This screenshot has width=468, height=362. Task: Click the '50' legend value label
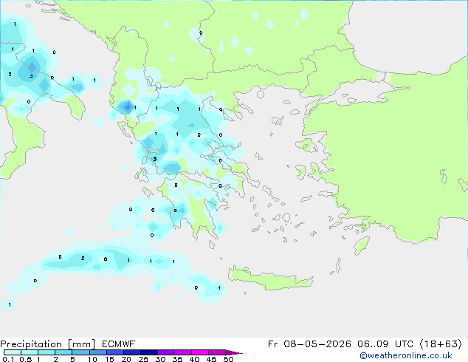(x=228, y=359)
